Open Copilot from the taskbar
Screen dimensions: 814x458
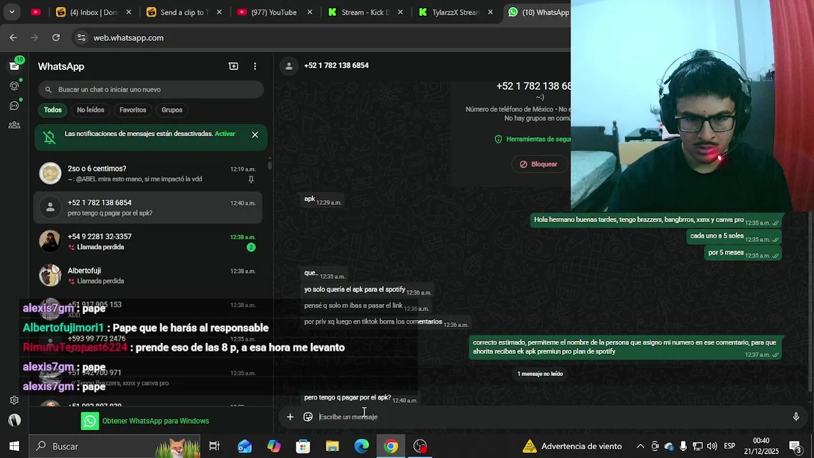click(274, 447)
